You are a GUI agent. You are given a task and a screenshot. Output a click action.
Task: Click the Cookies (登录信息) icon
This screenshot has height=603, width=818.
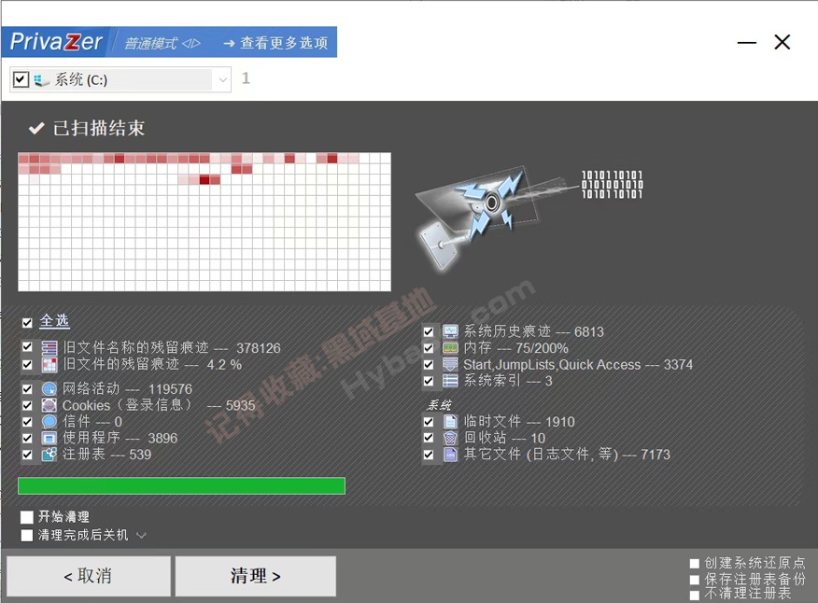pyautogui.click(x=49, y=406)
